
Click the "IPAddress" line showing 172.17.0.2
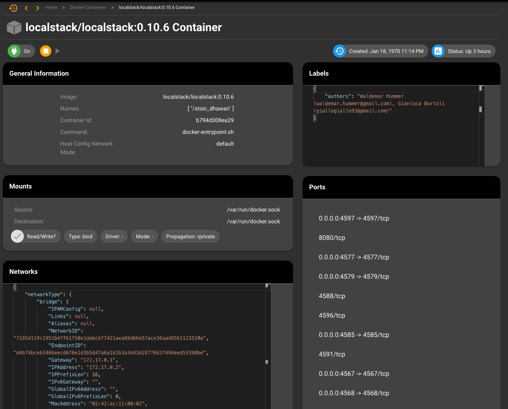[x=86, y=367]
